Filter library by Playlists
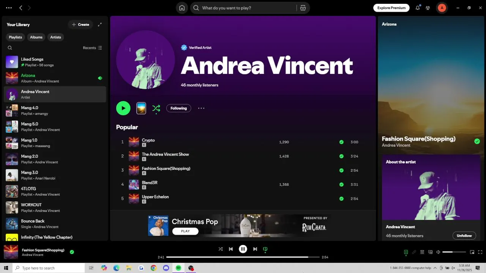 [x=16, y=37]
